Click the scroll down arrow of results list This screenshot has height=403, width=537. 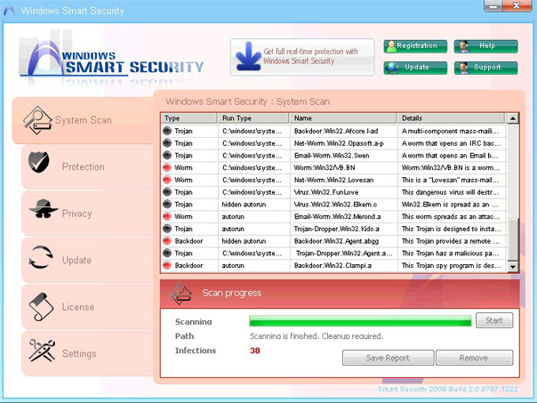tap(513, 267)
